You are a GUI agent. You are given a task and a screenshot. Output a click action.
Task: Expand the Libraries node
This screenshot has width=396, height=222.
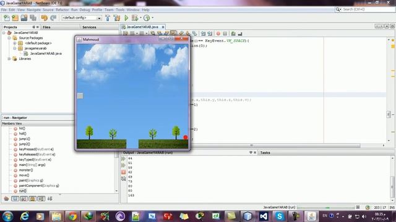(x=9, y=59)
